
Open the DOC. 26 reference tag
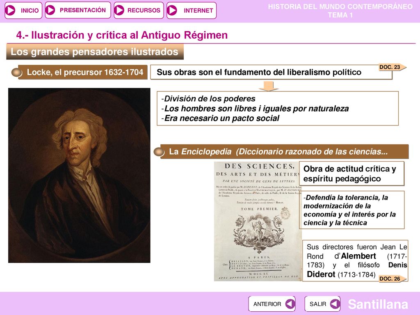[393, 278]
